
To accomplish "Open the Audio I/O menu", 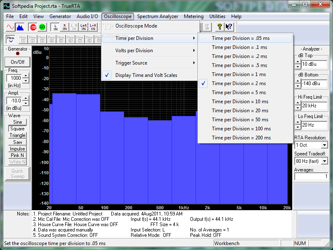I will 87,16.
